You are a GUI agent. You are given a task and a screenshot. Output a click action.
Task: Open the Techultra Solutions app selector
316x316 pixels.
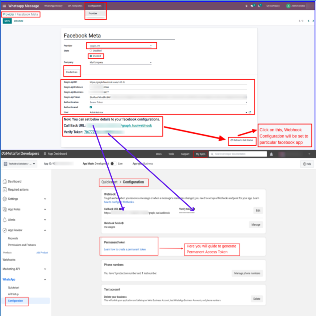click(19, 164)
